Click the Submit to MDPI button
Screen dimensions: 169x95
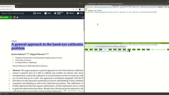pyautogui.click(x=59, y=13)
